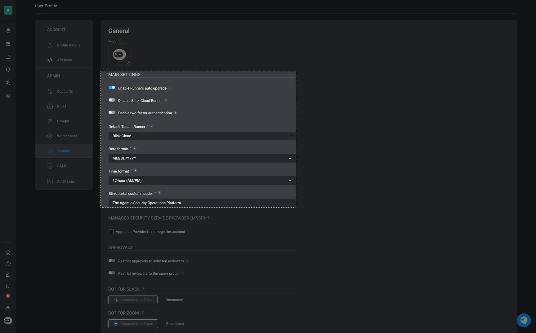Go to Accounts admin page
The image size is (536, 333).
64,91
